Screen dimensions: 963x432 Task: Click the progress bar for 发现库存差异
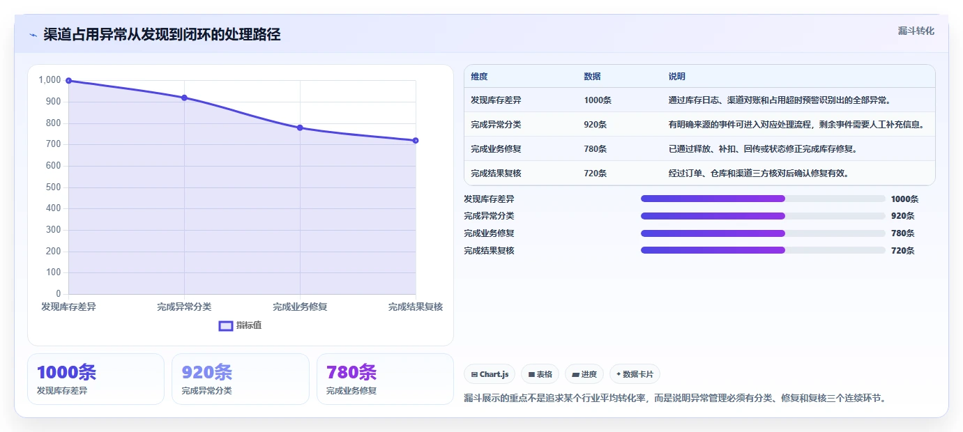point(763,199)
